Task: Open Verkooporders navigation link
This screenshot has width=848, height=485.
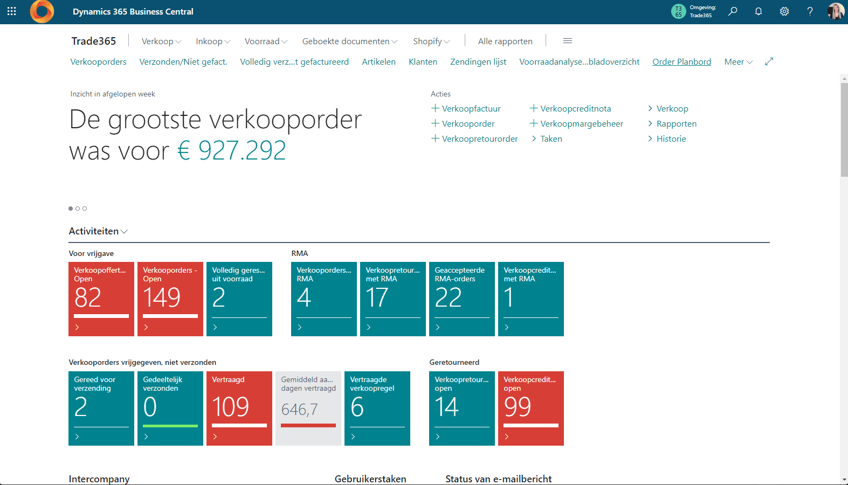Action: click(99, 61)
